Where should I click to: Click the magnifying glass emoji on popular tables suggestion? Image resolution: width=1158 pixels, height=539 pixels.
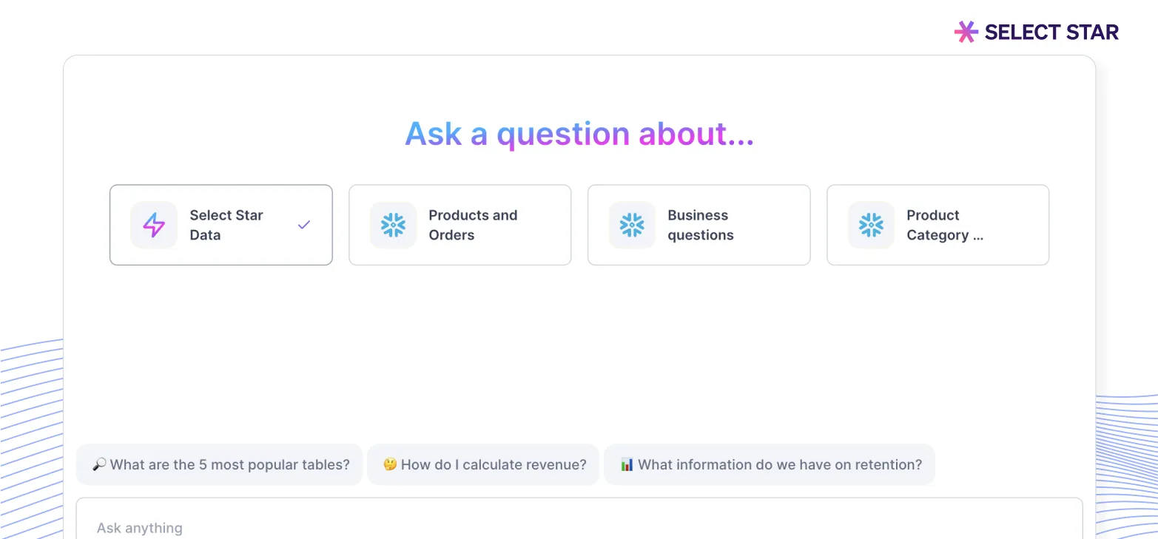[99, 464]
